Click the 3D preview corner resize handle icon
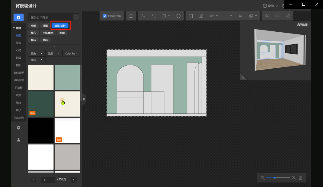The image size is (323, 187). point(243,78)
